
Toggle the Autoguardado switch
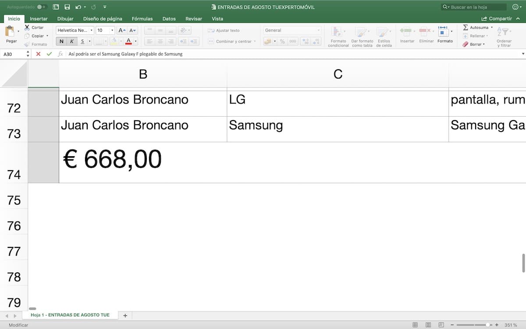click(x=42, y=7)
